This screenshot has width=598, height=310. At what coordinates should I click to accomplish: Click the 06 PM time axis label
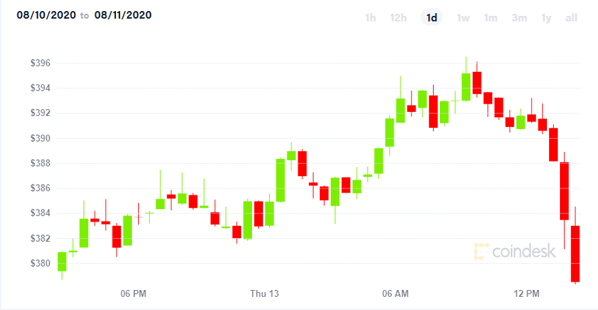pos(133,293)
